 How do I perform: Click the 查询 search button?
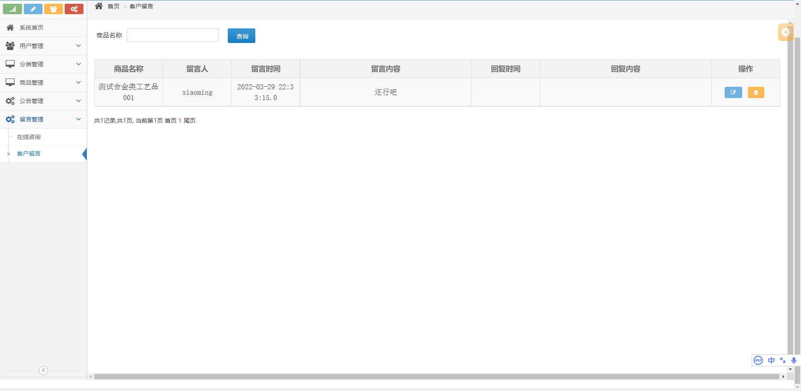pos(242,36)
